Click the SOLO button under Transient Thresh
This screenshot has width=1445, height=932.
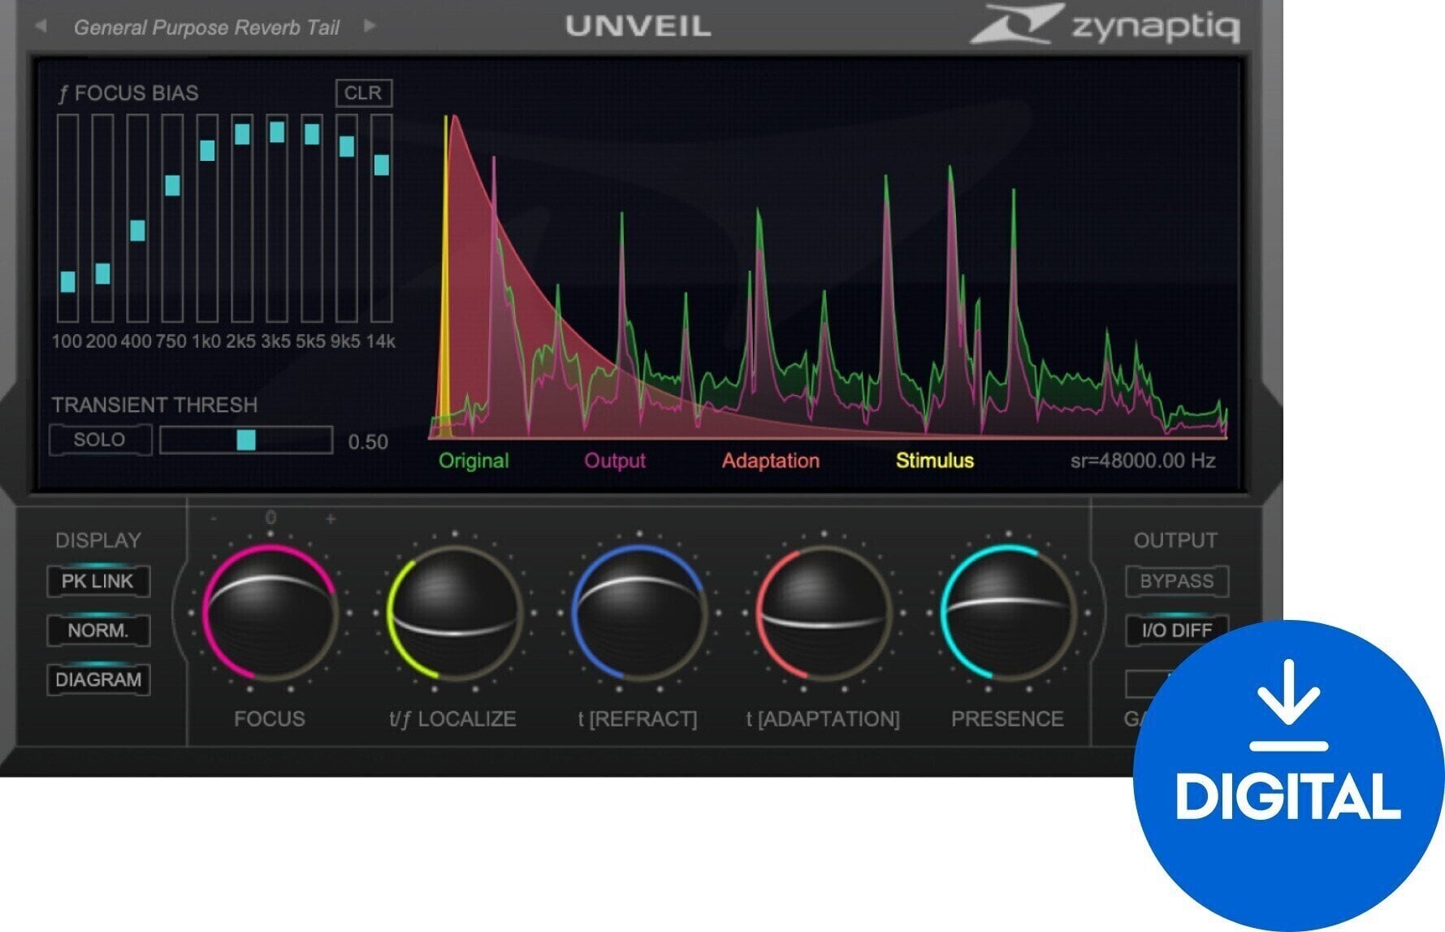pos(99,440)
